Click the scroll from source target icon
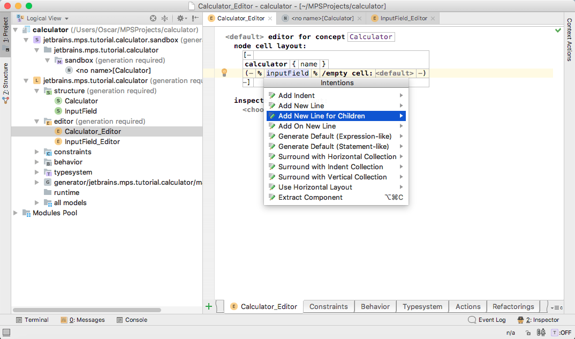Viewport: 575px width, 339px height. 153,18
